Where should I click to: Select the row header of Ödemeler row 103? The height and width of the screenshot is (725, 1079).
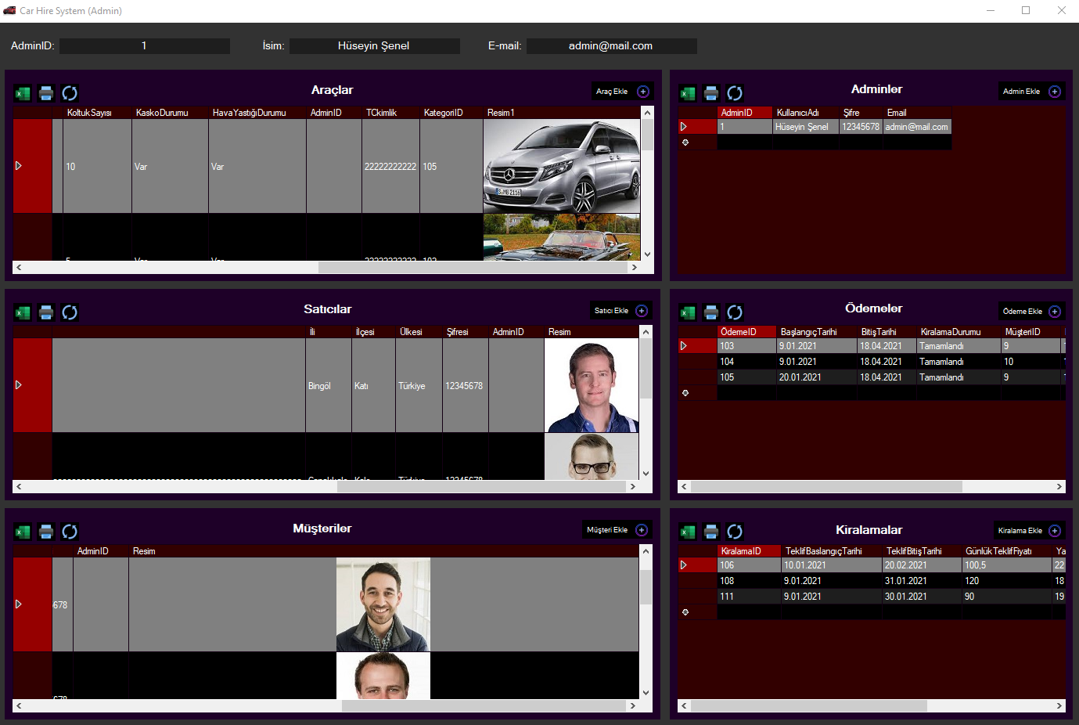click(x=697, y=346)
